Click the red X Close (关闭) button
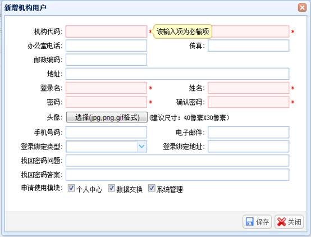This screenshot has width=311, height=237. pyautogui.click(x=289, y=222)
